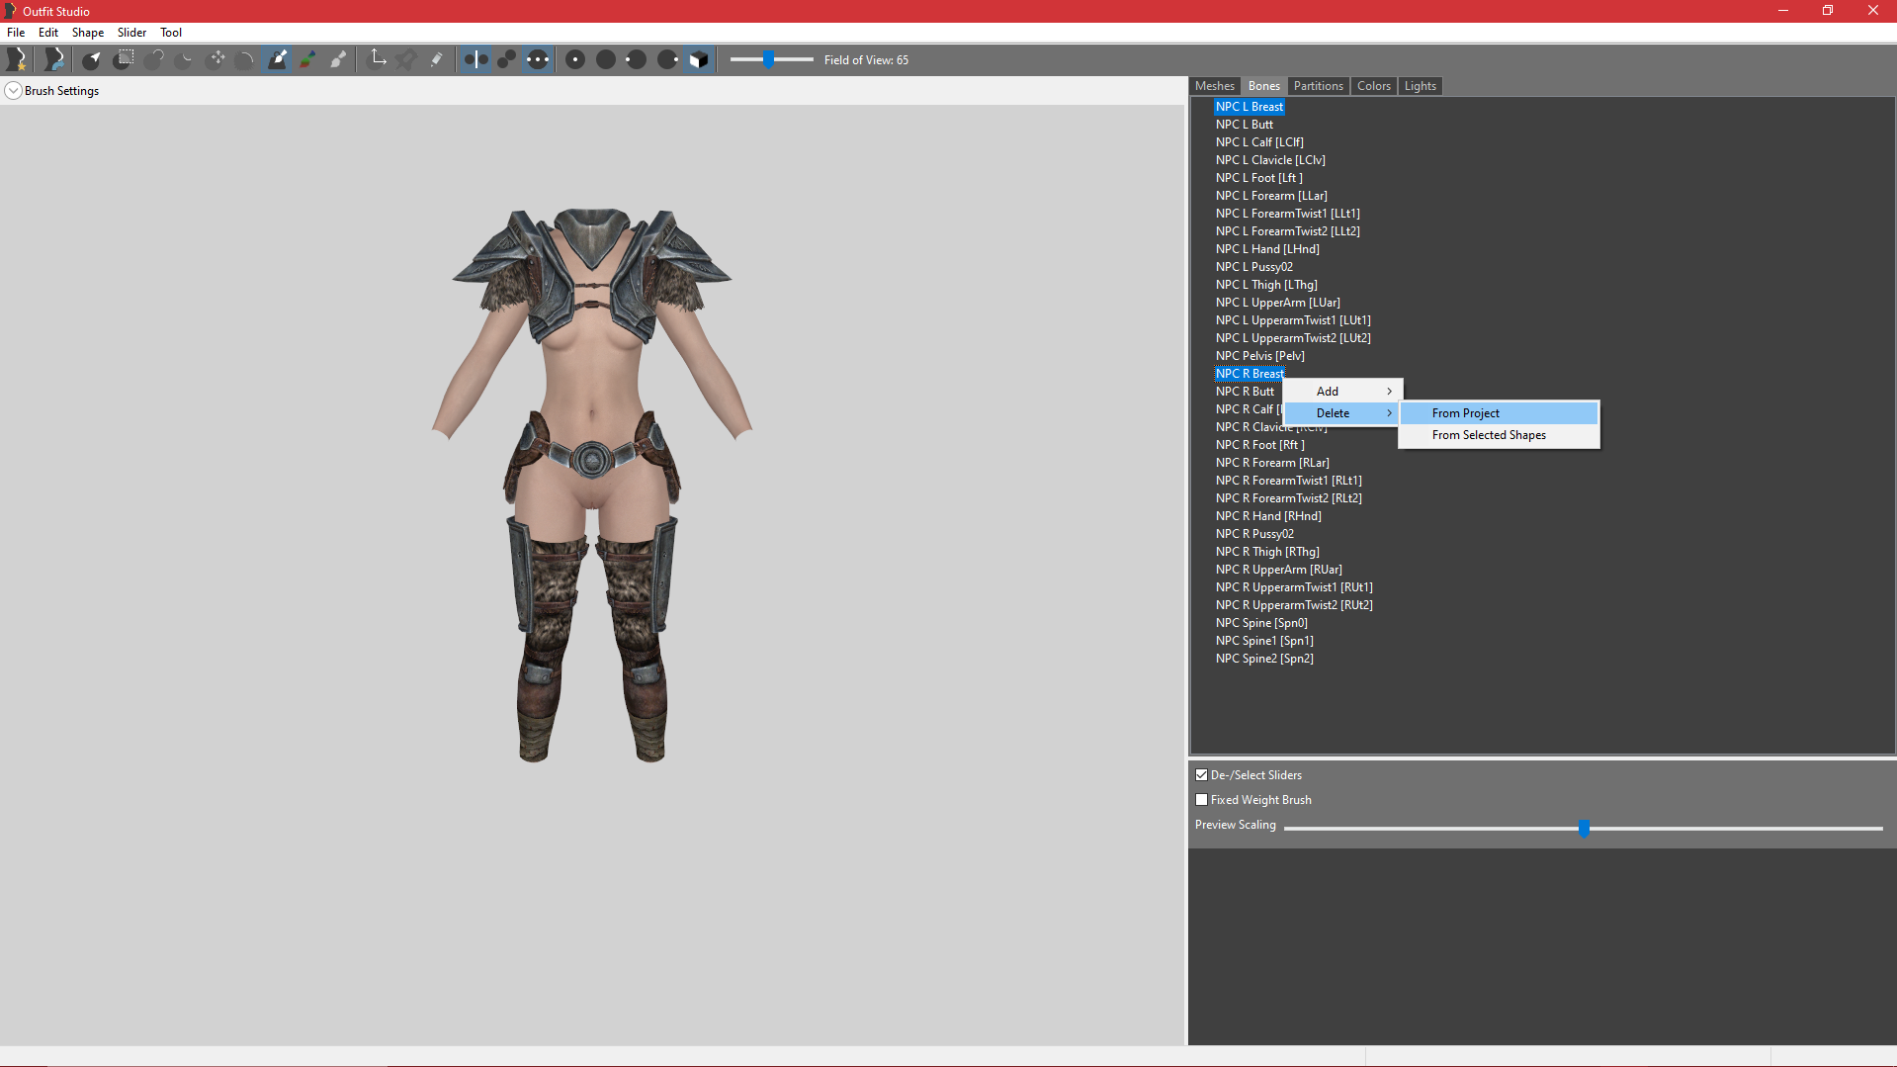Activate the Transform tool axes icon

(378, 59)
